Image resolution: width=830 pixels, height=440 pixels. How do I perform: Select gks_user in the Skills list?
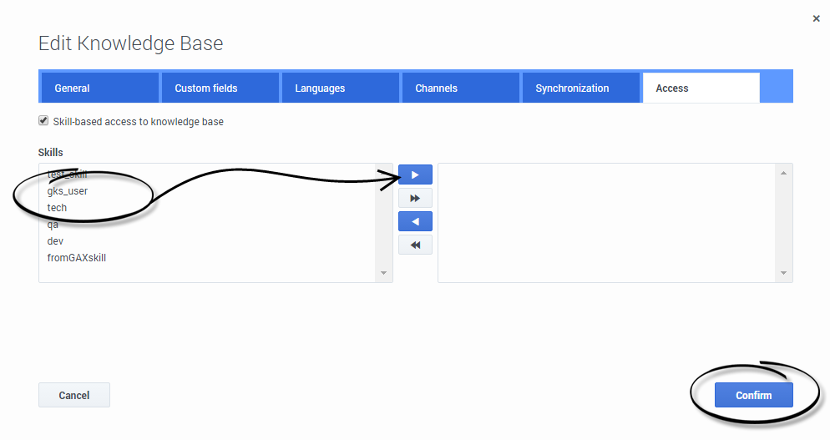coord(68,191)
